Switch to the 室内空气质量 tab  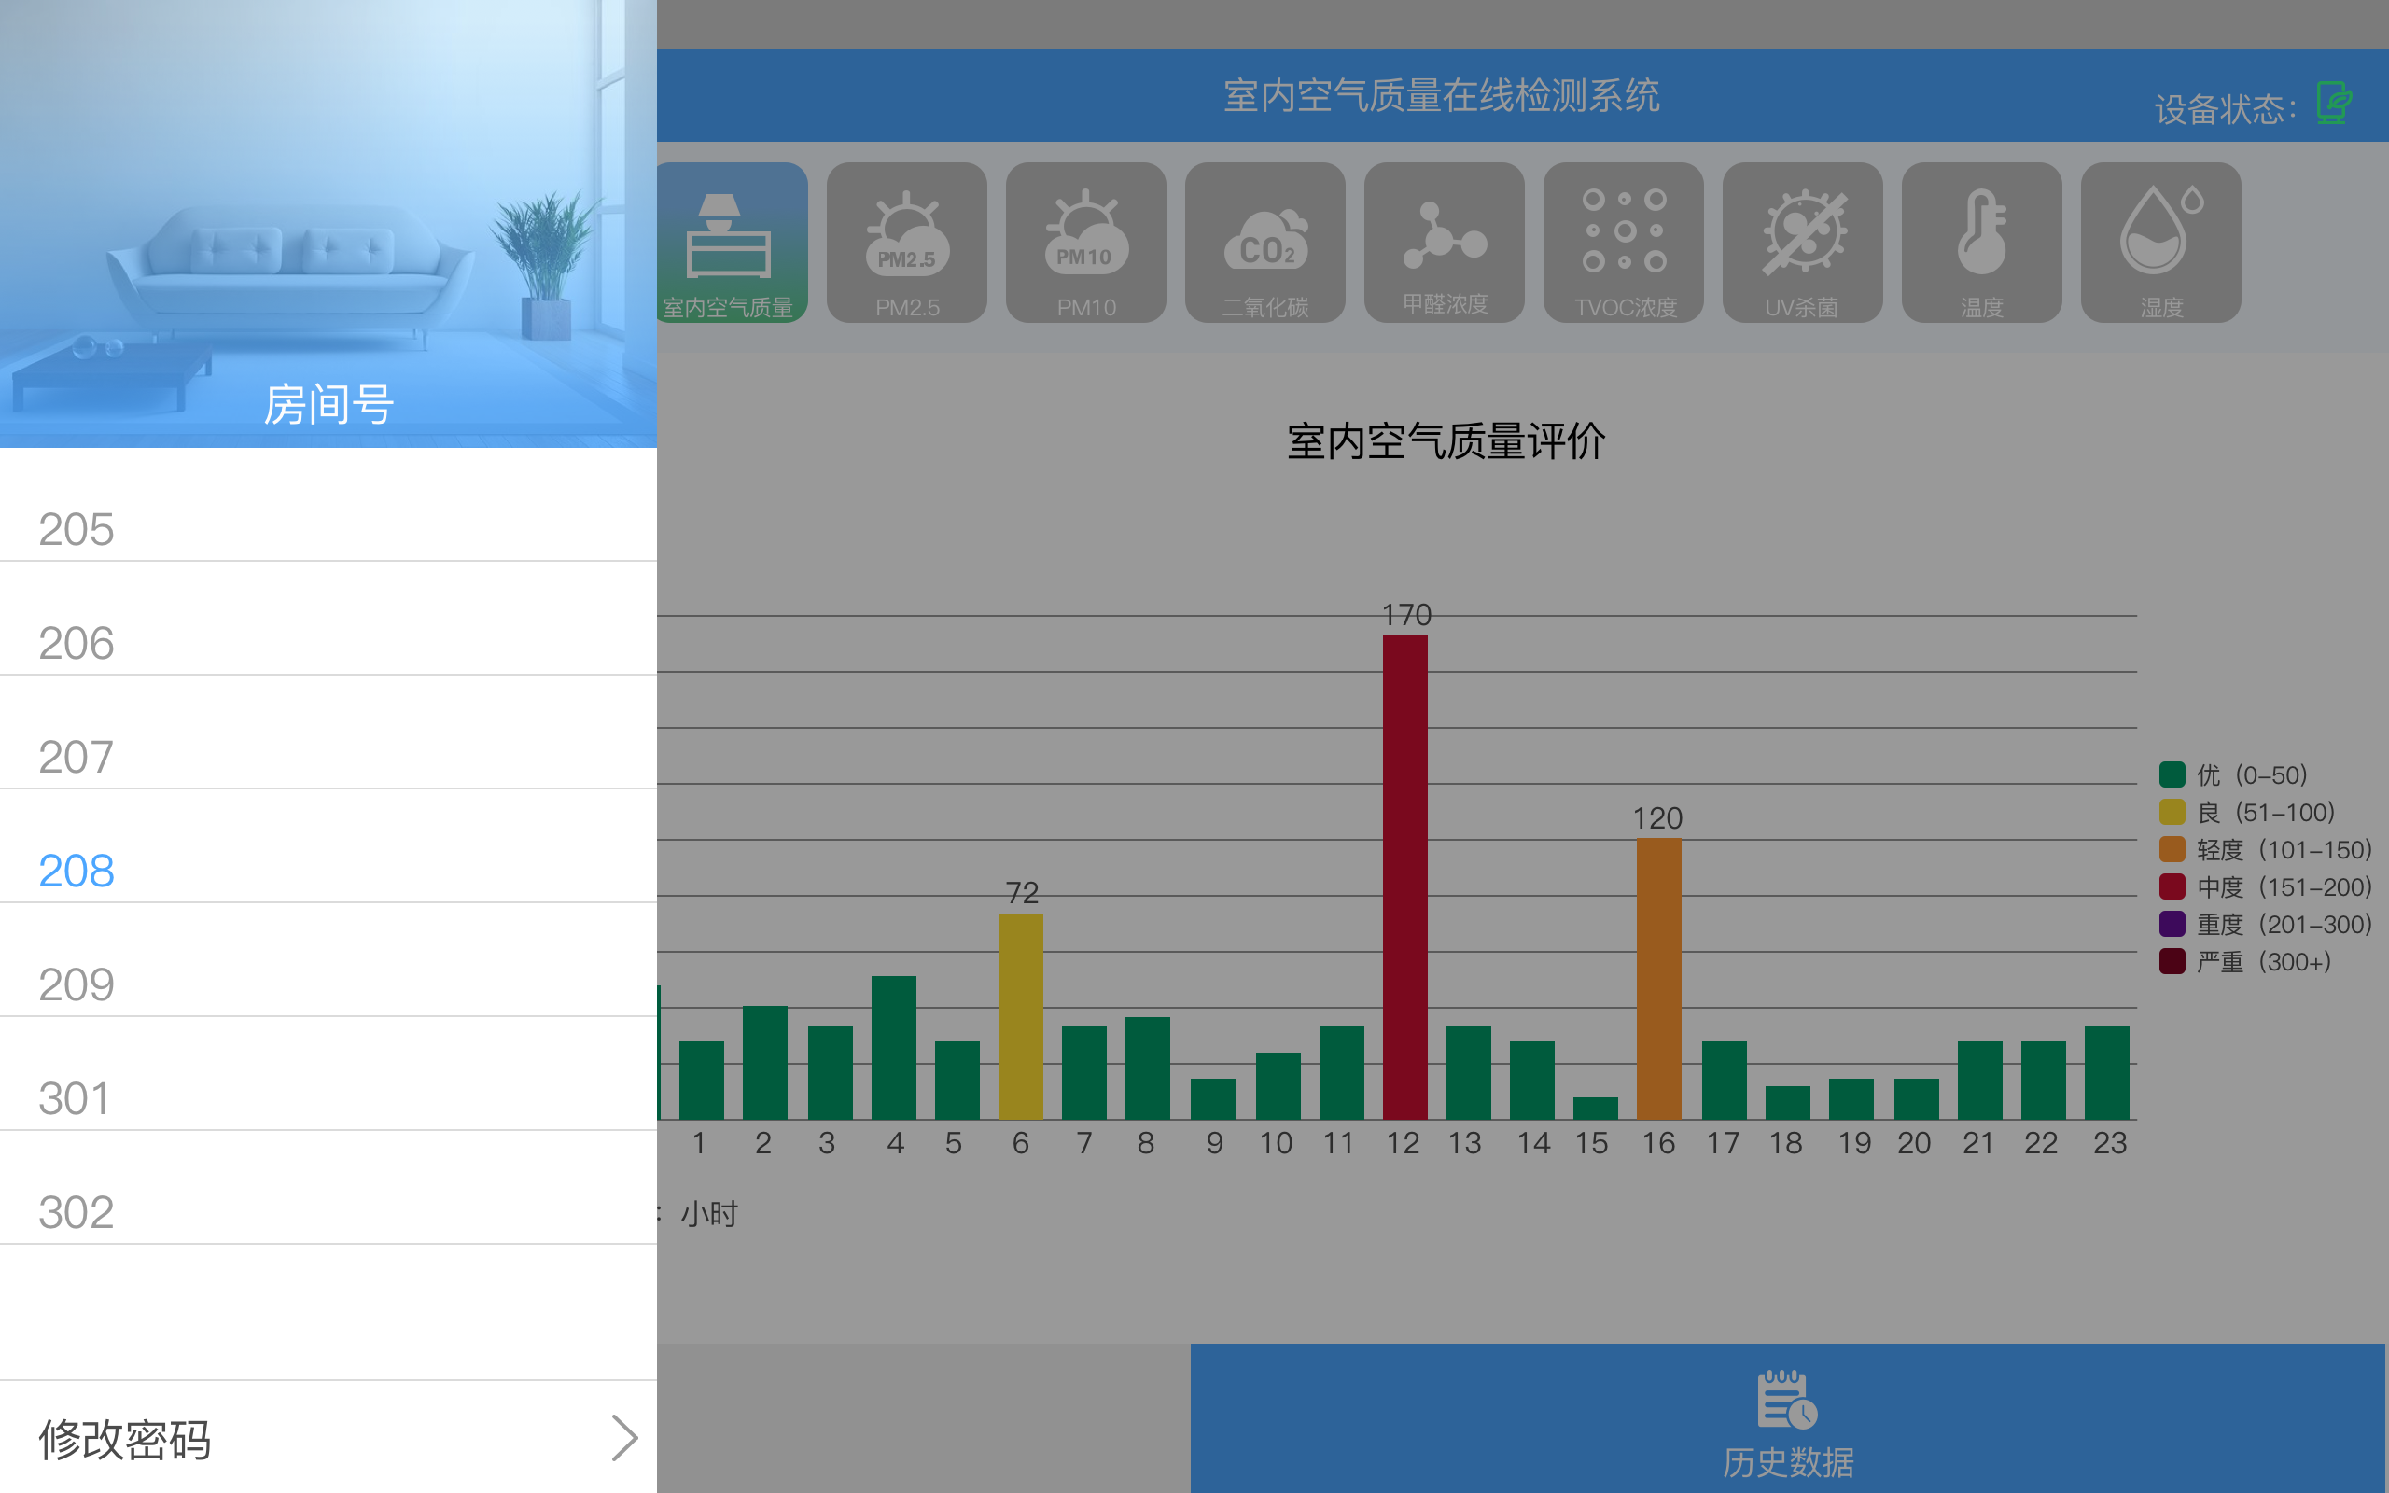click(731, 242)
